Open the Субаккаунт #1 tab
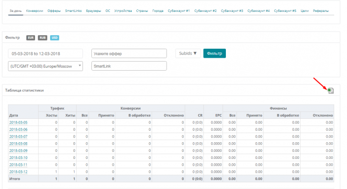 (x=179, y=11)
